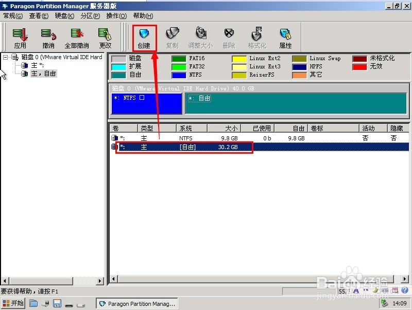Click the NTFS blue legend swatch
This screenshot has height=310, width=412.
point(179,75)
